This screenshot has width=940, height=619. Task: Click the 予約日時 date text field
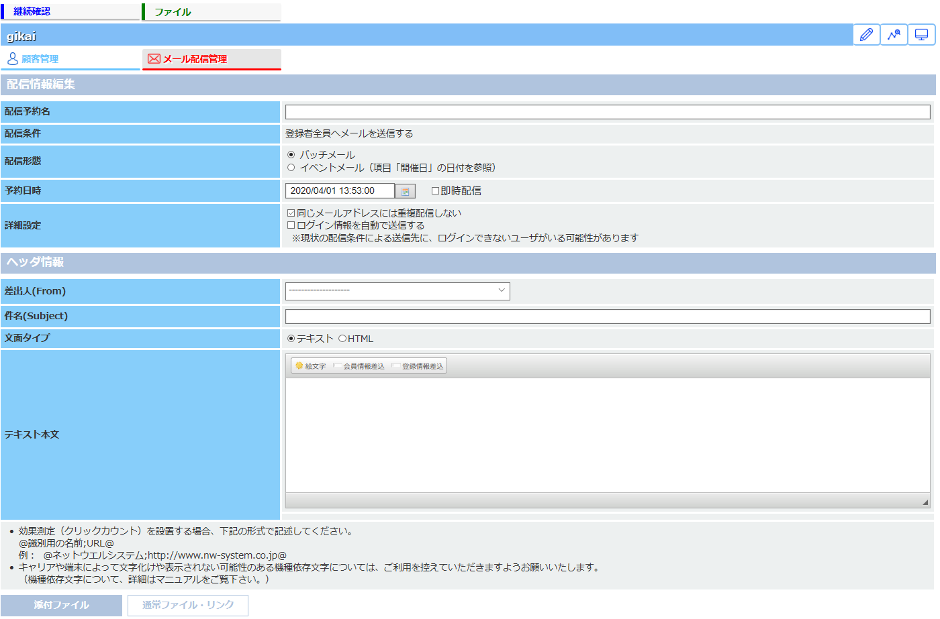tap(340, 191)
